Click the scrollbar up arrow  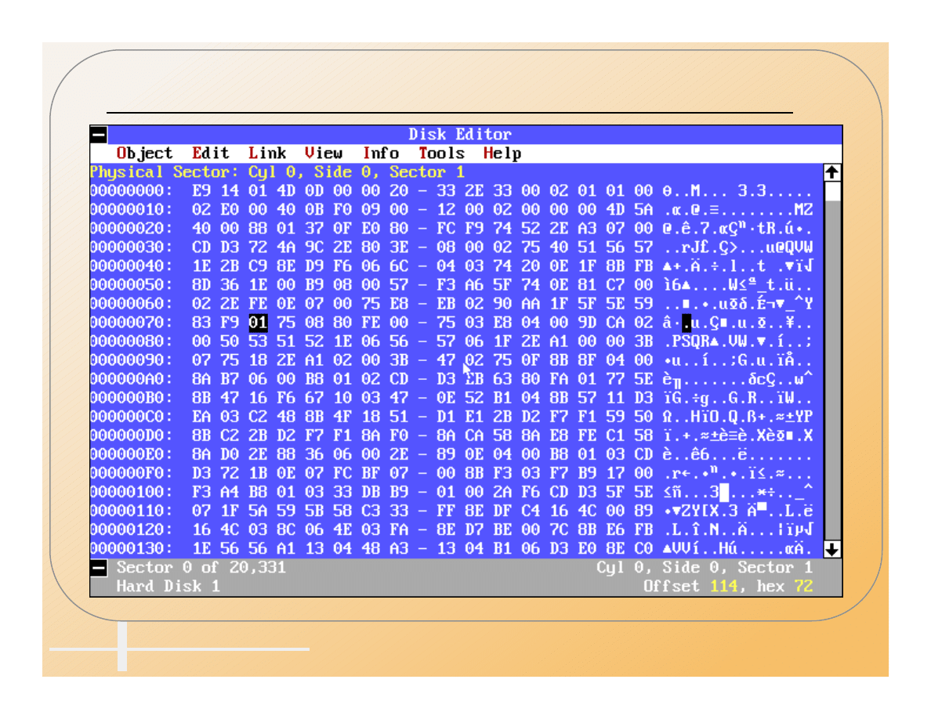(833, 172)
